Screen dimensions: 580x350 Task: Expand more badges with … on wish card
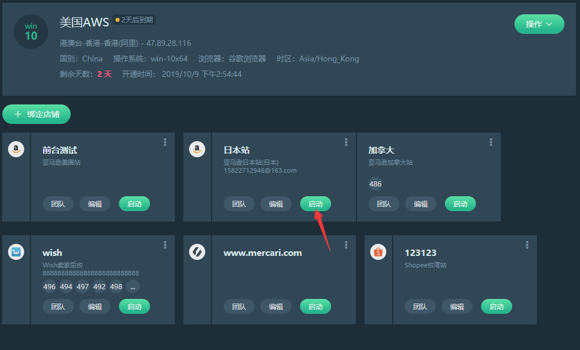click(133, 286)
